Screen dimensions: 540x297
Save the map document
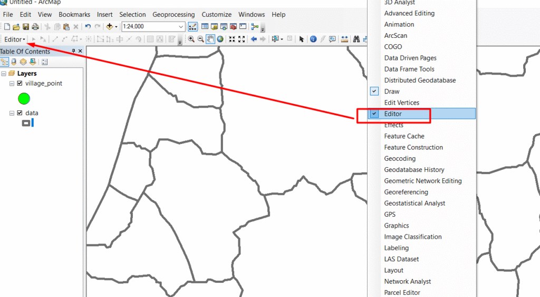pyautogui.click(x=25, y=26)
